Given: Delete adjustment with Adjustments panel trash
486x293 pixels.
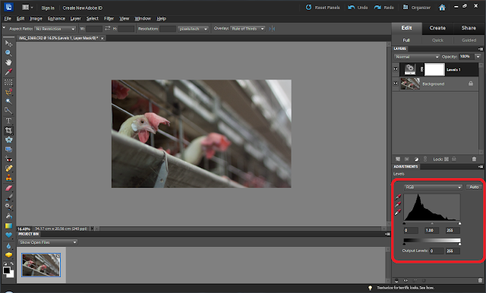Looking at the screenshot, I should [x=480, y=280].
